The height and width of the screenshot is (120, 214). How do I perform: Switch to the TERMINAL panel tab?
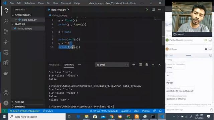coord(69,65)
